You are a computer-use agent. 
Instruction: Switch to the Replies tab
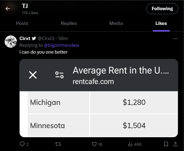69,23
